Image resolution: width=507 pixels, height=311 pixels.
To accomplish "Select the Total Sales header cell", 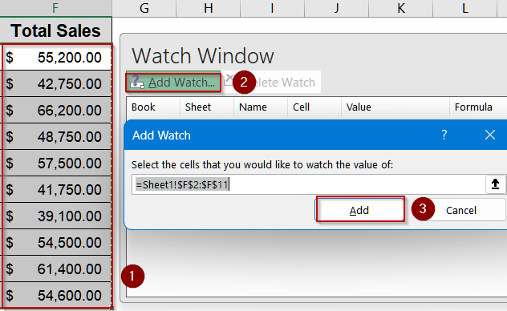I will click(55, 30).
